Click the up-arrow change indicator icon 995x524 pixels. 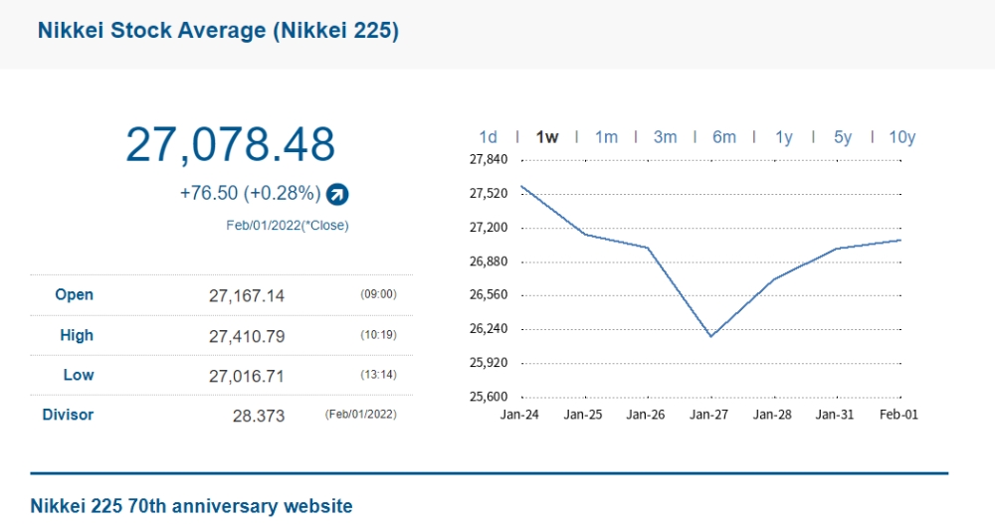pyautogui.click(x=337, y=194)
